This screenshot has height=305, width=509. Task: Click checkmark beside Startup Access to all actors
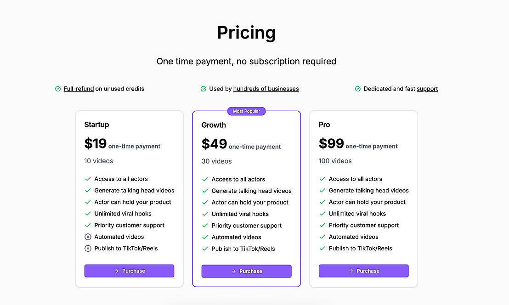pos(88,179)
